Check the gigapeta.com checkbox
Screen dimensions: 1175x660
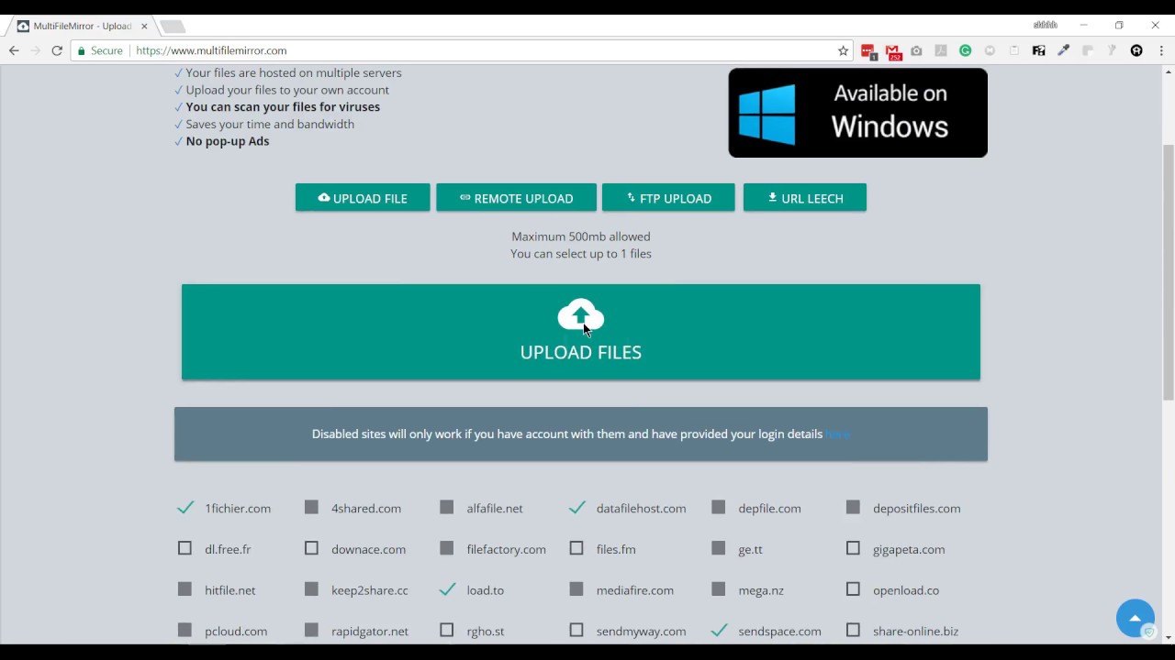(x=853, y=548)
